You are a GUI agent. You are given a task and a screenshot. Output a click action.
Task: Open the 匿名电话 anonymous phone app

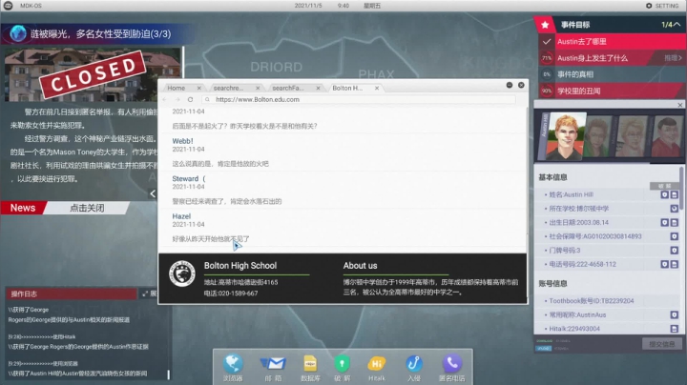(451, 367)
